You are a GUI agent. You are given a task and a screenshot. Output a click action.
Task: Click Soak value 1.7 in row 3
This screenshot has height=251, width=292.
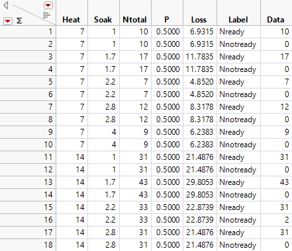110,57
